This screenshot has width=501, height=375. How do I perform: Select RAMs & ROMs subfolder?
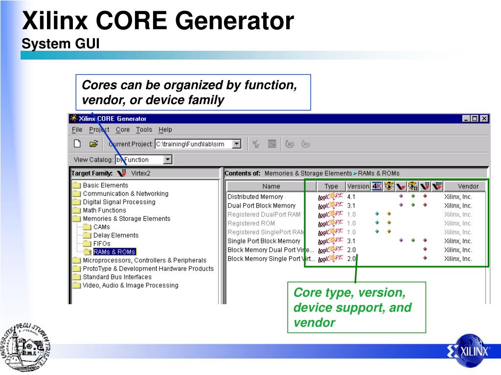(114, 252)
